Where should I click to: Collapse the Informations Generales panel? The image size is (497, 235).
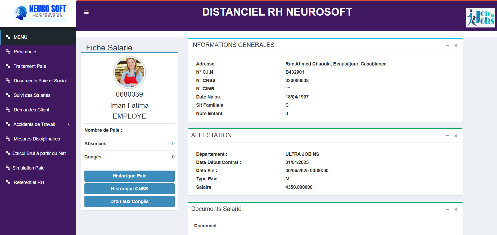(x=448, y=45)
